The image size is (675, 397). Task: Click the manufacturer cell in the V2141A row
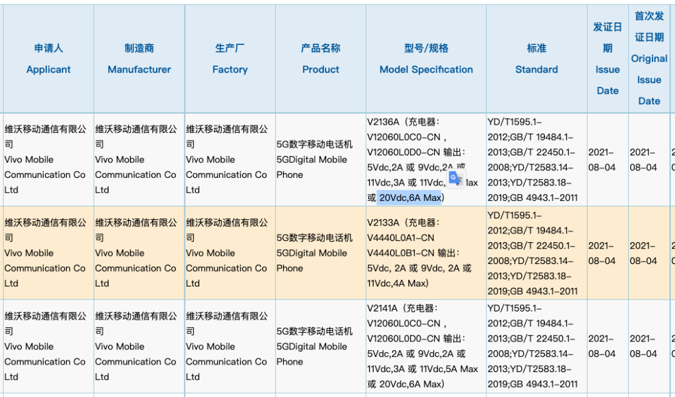click(139, 346)
